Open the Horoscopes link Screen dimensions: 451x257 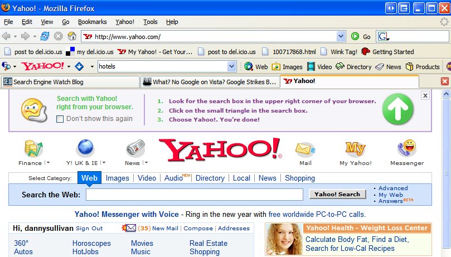[x=91, y=243]
